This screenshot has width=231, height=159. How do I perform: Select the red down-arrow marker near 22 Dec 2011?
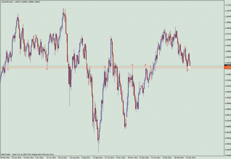(145, 65)
